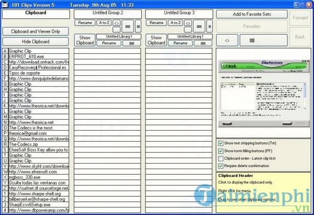Select the Untitled Group 2 header

[108, 13]
